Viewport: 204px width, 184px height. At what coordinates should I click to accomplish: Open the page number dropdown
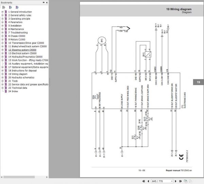[172, 181]
